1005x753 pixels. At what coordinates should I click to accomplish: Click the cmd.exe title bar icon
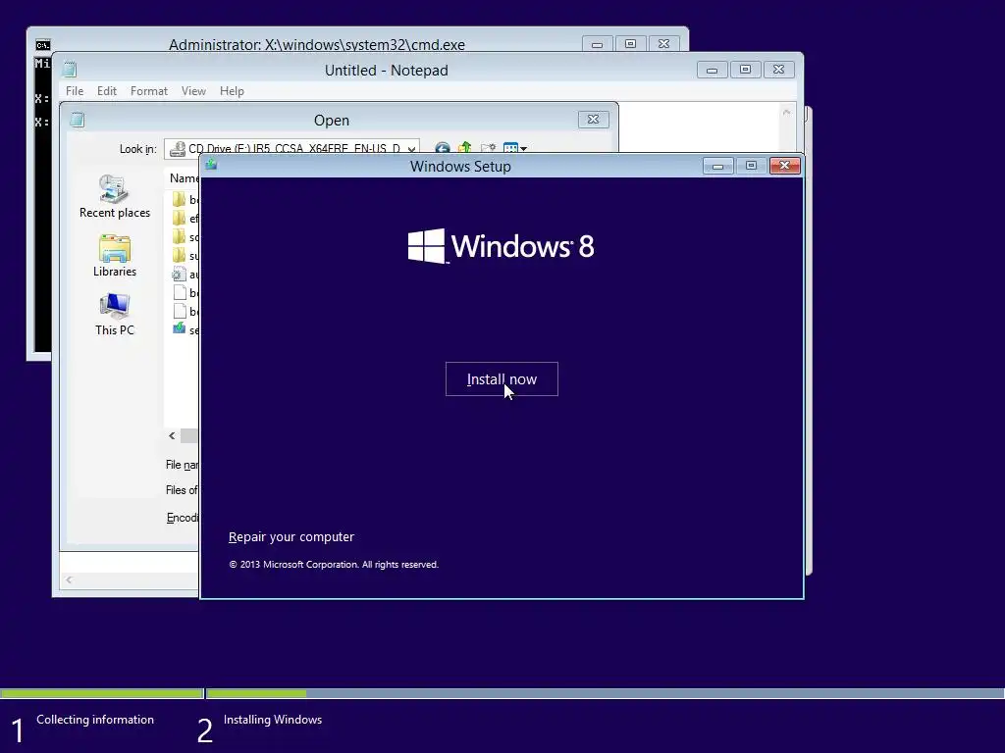[x=43, y=45]
